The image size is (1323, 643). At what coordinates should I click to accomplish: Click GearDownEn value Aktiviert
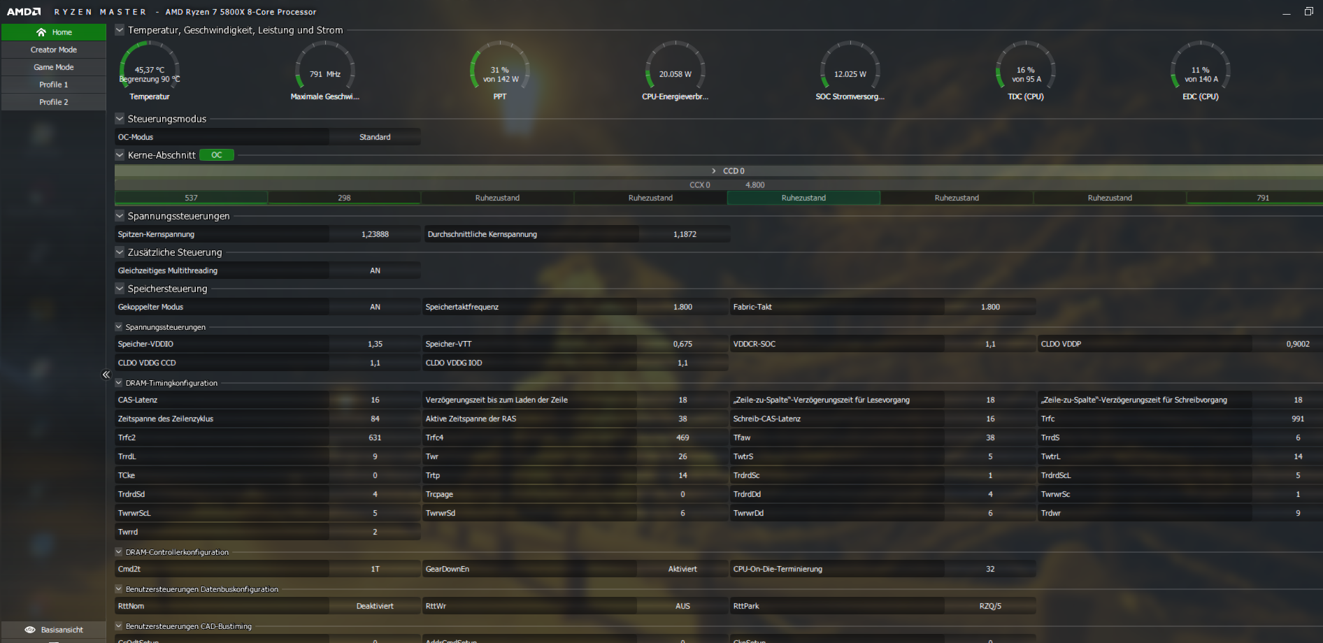[682, 569]
